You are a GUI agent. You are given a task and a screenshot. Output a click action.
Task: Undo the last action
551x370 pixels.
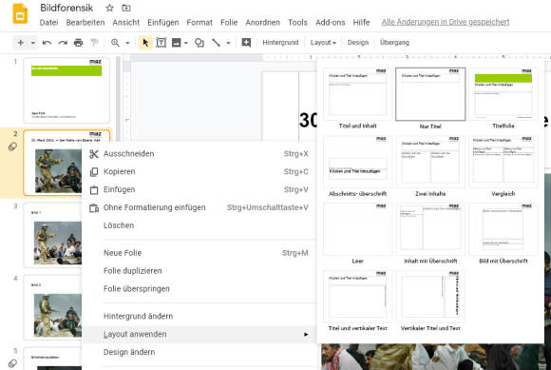(x=47, y=43)
